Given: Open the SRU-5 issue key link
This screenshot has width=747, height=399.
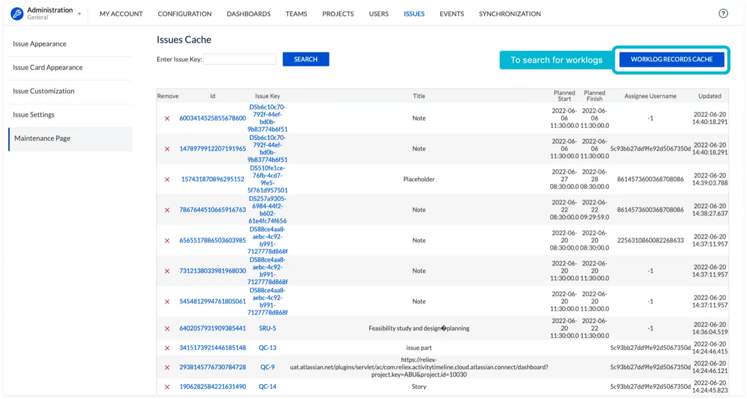Looking at the screenshot, I should [x=267, y=329].
